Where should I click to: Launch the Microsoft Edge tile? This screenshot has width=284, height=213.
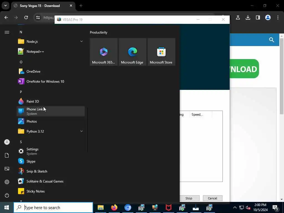click(132, 52)
